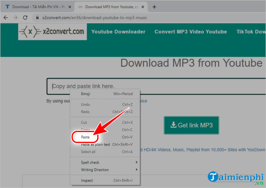Click the Get link MP3 button
Image resolution: width=266 pixels, height=188 pixels.
point(192,125)
